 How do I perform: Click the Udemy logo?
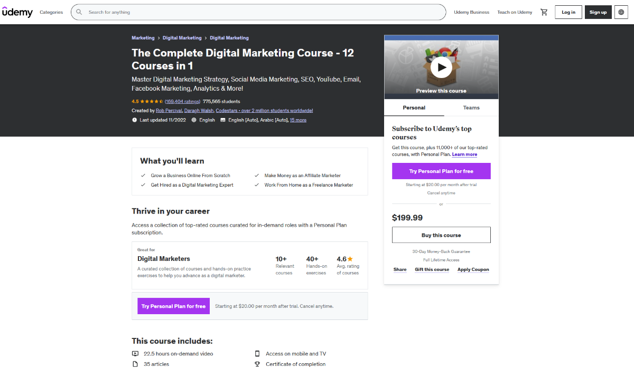pyautogui.click(x=17, y=12)
